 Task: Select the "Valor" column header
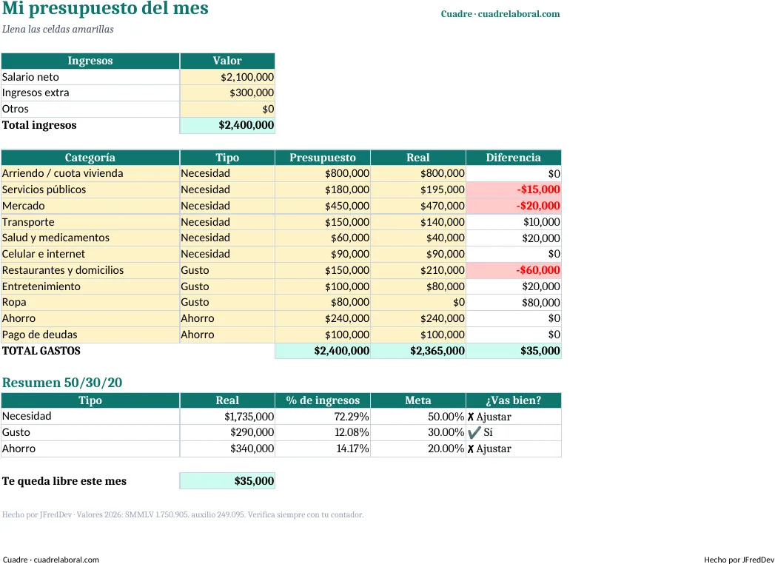(227, 61)
